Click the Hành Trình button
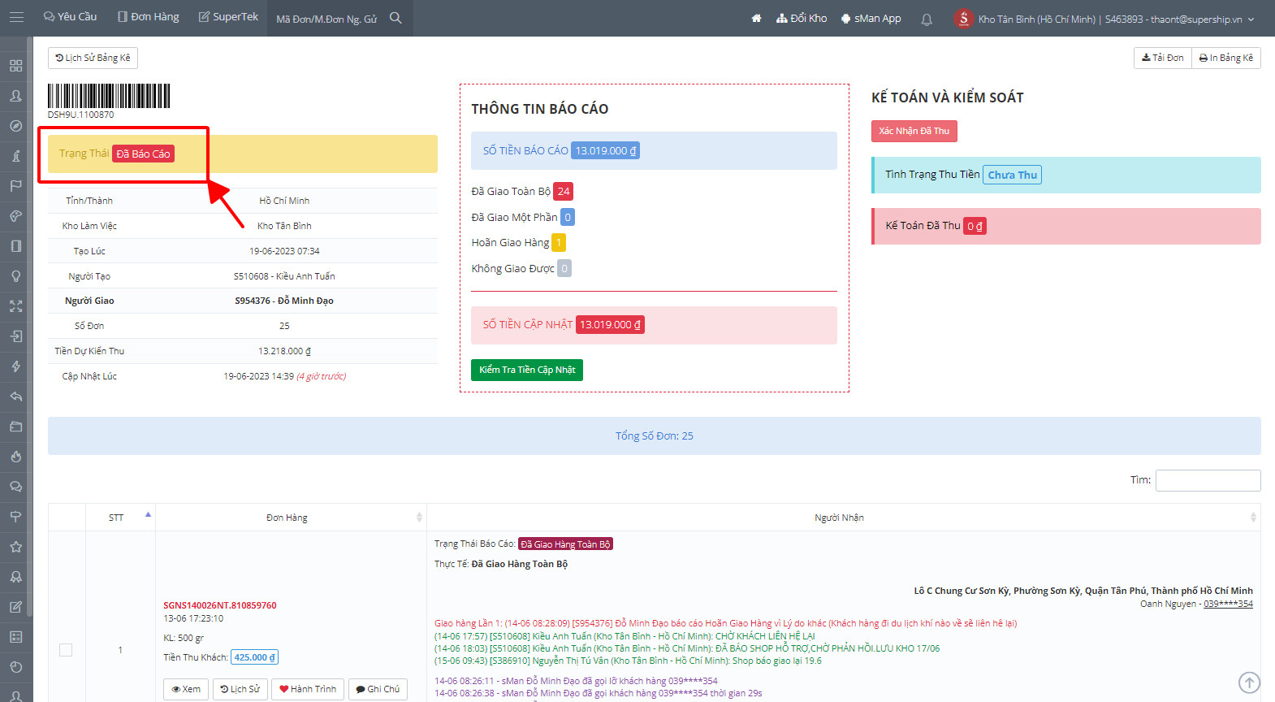Screen dimensions: 1275x702 pyautogui.click(x=308, y=689)
